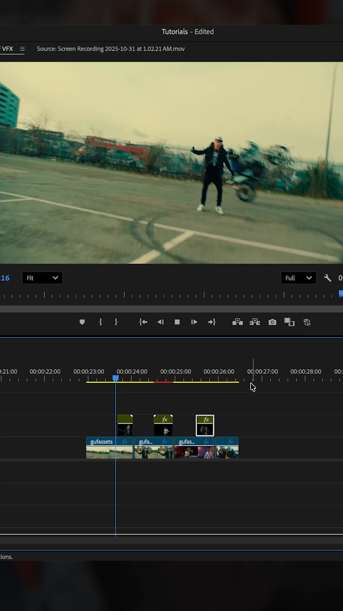Click the Program monitor zoom scroll bar
Screen dimensions: 343x611
pos(171,309)
